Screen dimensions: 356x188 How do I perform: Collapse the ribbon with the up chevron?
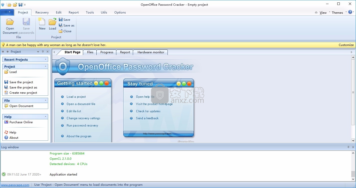coord(316,12)
